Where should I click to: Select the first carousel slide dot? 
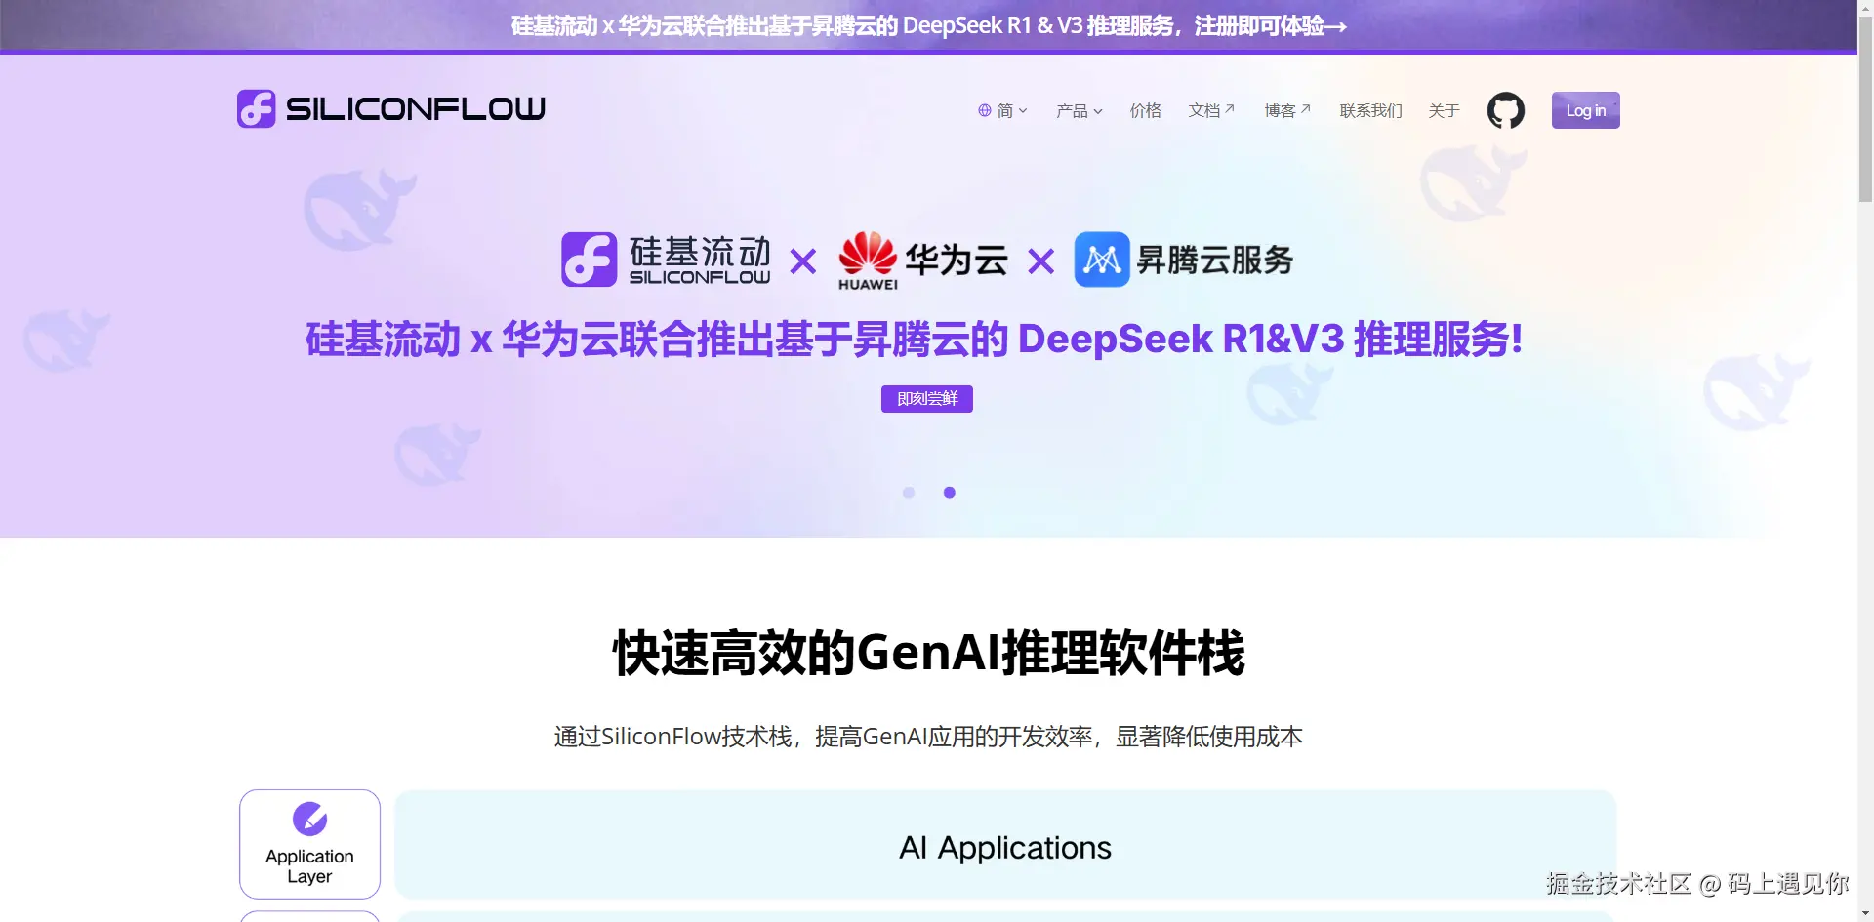pyautogui.click(x=909, y=493)
